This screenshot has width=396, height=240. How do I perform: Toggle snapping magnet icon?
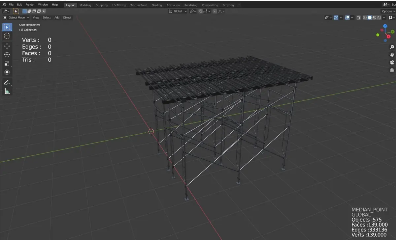[200, 11]
